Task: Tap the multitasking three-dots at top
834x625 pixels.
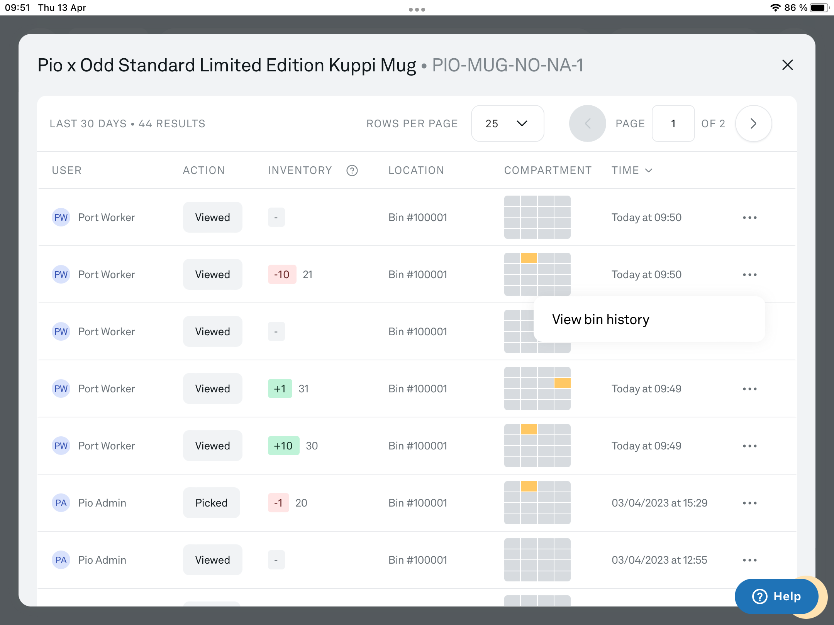Action: pyautogui.click(x=417, y=9)
